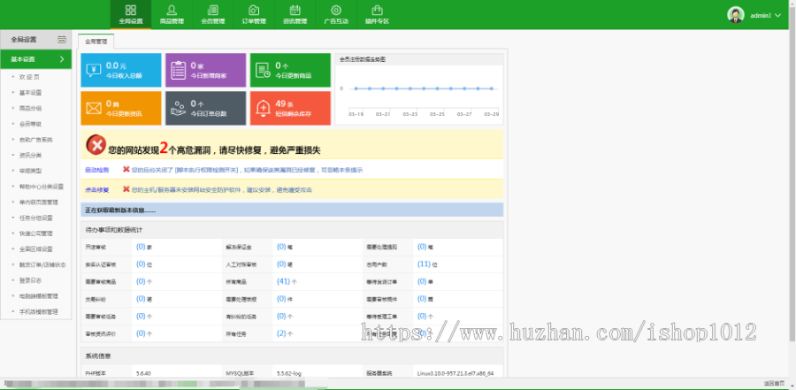Click the red X high-risk warning icon
The image size is (796, 390).
(x=96, y=144)
